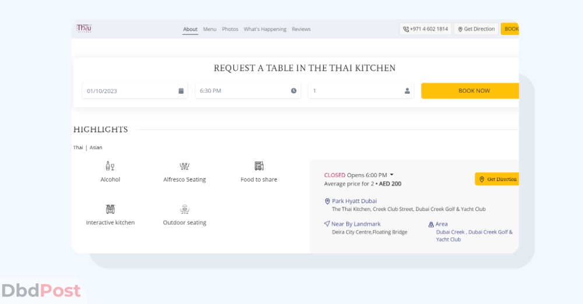This screenshot has width=583, height=304.
Task: Click the Alcohol label
Action: 110,179
